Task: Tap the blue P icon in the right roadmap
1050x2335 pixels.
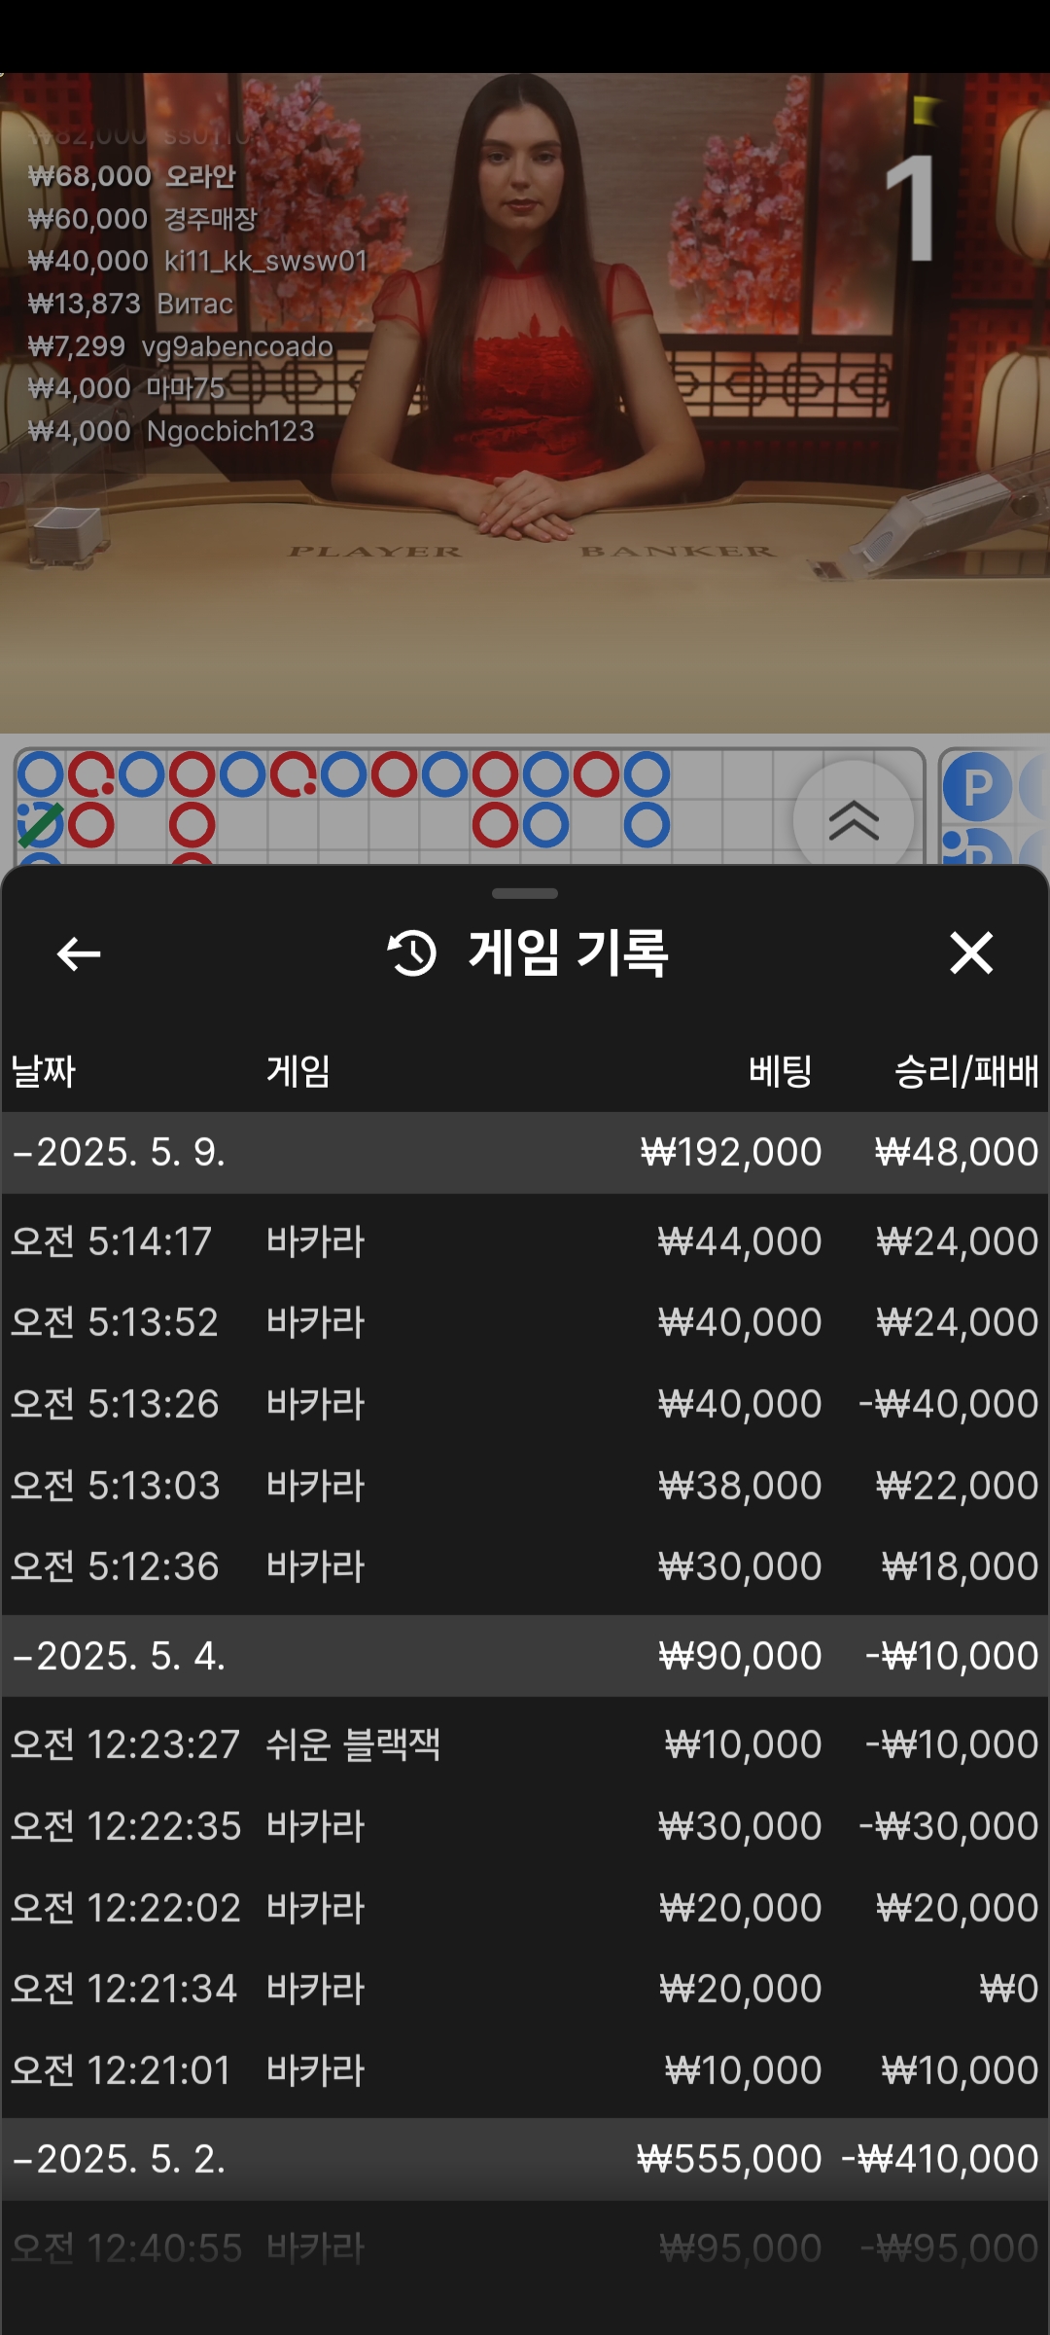Action: pos(977,786)
